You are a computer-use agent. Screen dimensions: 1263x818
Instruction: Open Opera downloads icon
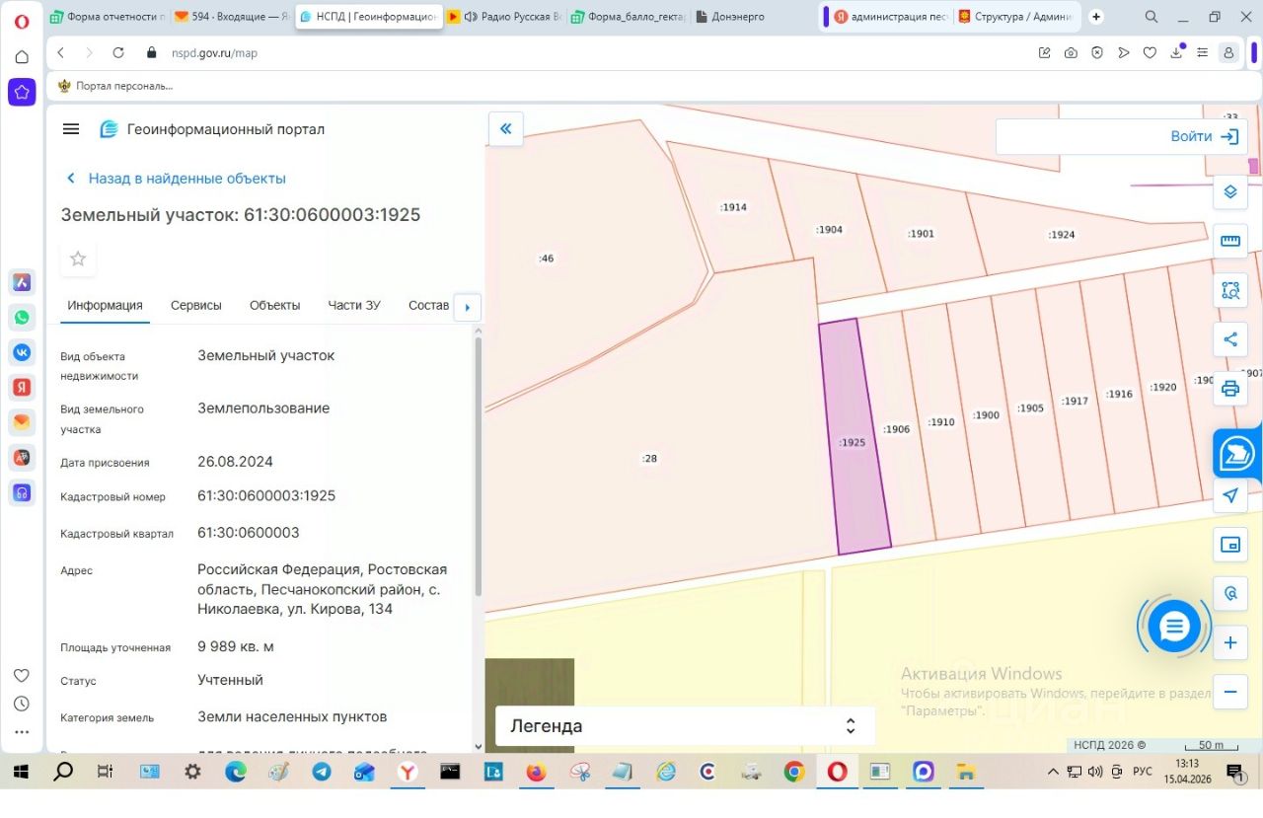tap(1176, 53)
